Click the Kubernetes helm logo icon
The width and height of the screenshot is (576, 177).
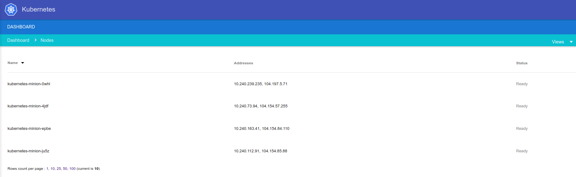11,9
